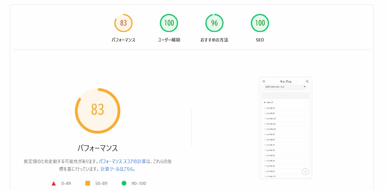Click the パフォーマンス heading under the big gauge

[98, 148]
